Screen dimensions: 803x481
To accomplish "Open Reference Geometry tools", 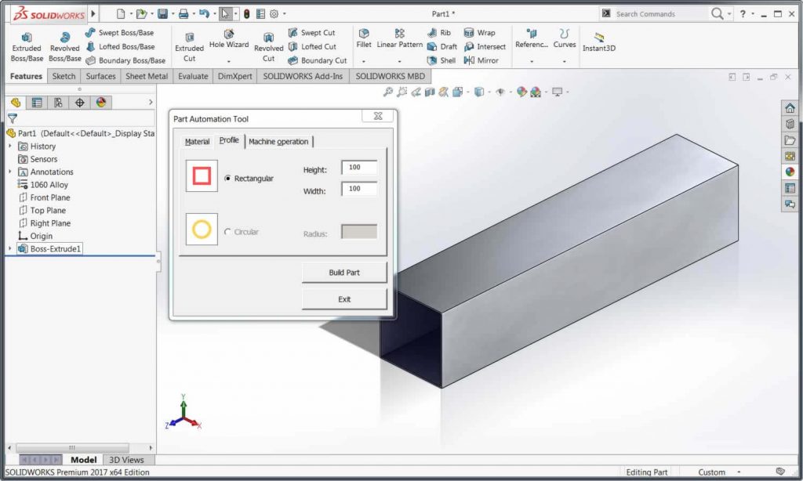I will [532, 39].
